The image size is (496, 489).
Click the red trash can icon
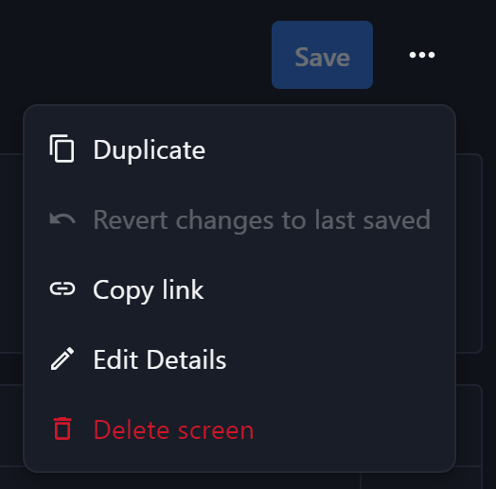point(62,428)
